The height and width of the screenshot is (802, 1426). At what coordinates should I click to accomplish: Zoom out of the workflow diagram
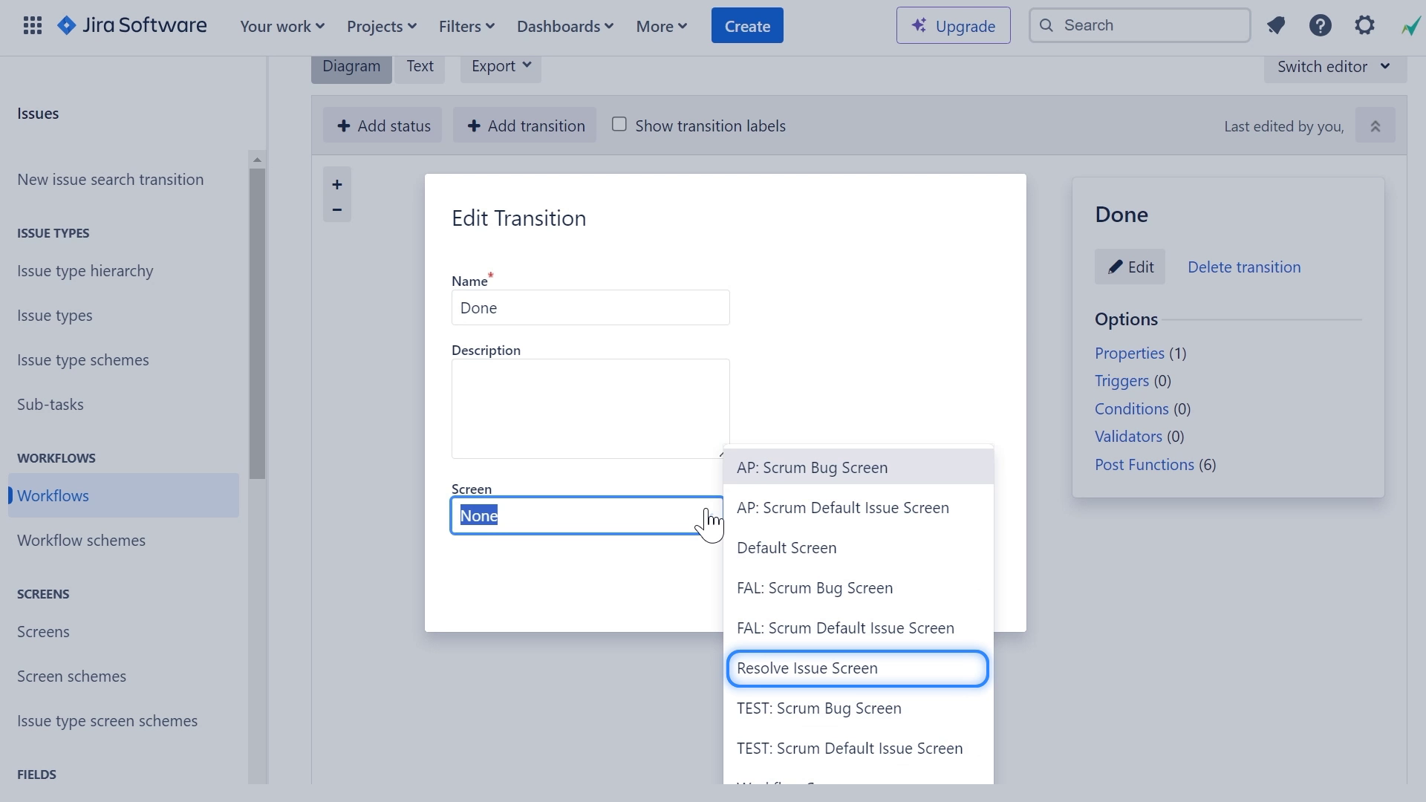337,209
